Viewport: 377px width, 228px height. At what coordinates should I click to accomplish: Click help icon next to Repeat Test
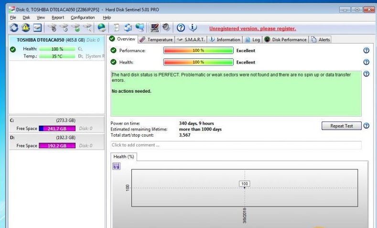366,126
